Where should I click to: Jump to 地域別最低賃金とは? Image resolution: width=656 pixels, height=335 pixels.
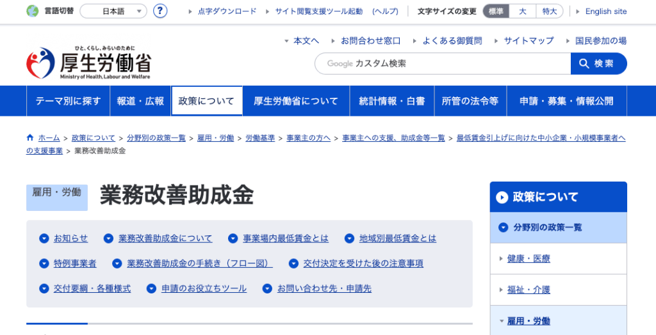pyautogui.click(x=398, y=238)
